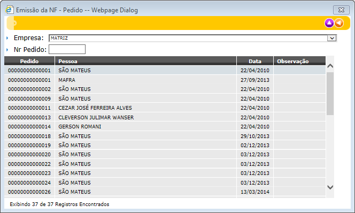This screenshot has height=213, width=355.
Task: Click the date 13/03/2014
Action: [x=255, y=192]
